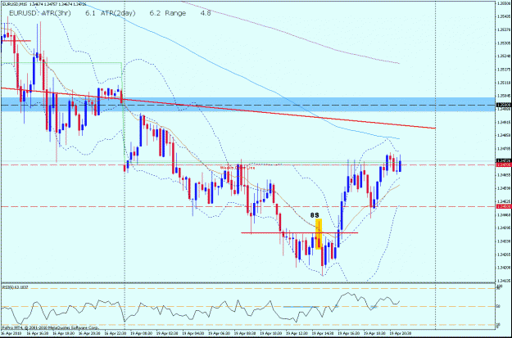
Task: Click the '19 Apr 20:00' time axis label
Action: [x=399, y=334]
